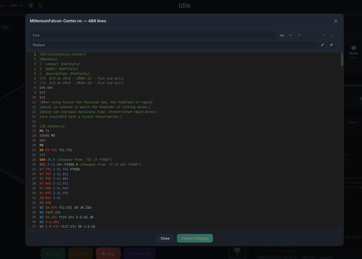Click line 36 "G1 X-6.254"
Viewport: 362px width, 259px height.
(x=49, y=222)
